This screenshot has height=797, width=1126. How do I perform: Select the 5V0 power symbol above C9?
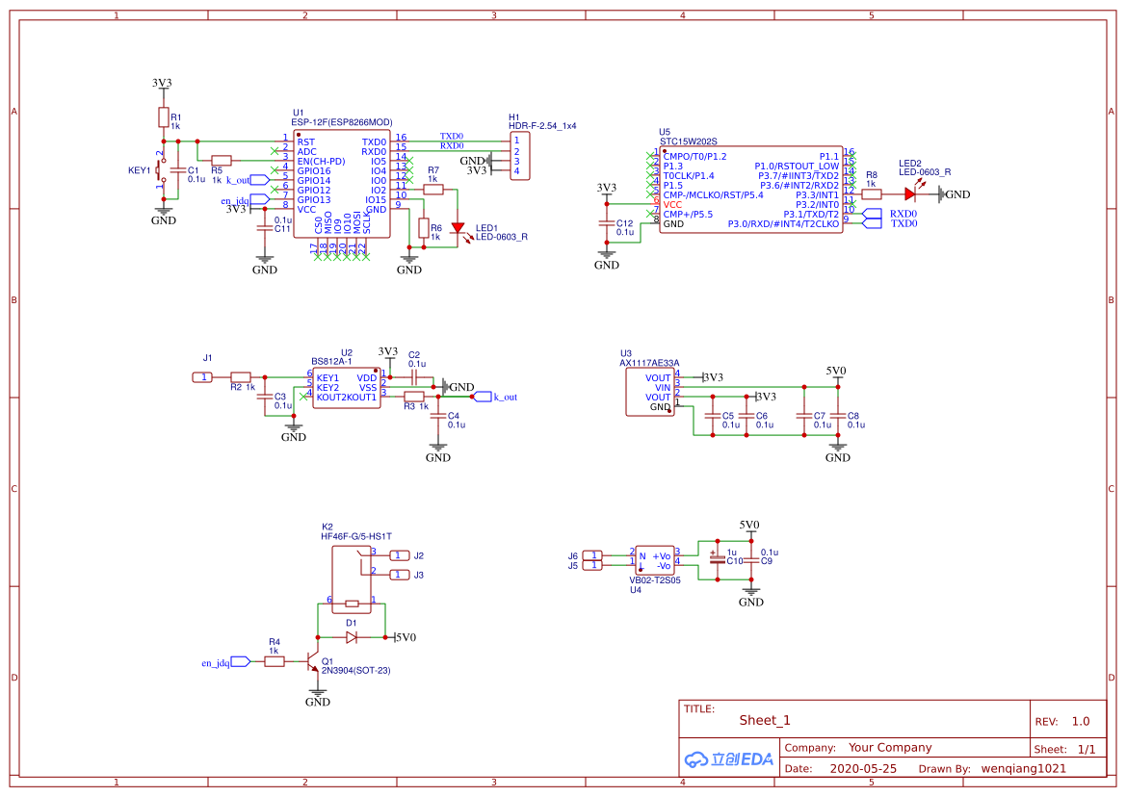click(x=749, y=528)
